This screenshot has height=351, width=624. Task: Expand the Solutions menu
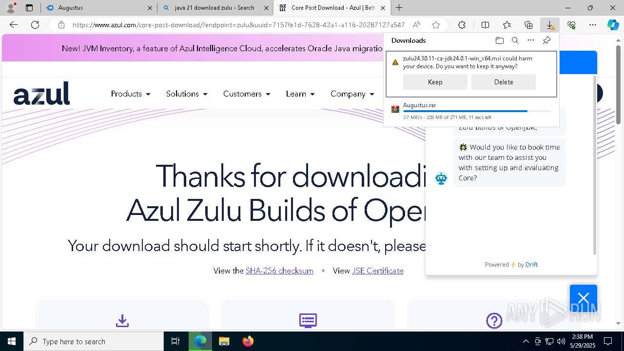click(x=187, y=94)
